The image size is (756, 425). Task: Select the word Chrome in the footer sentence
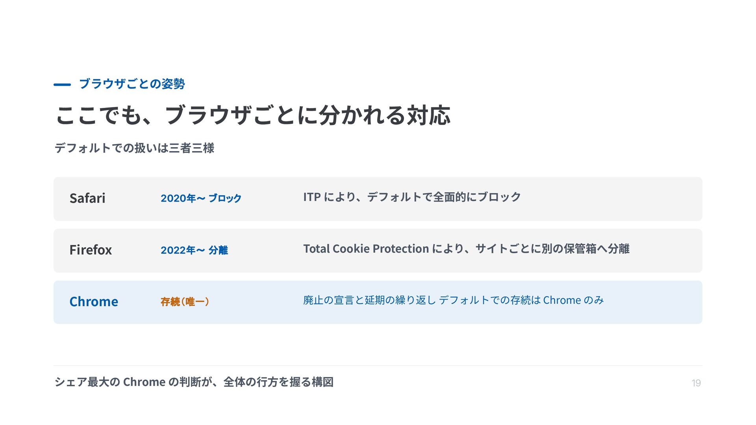tap(144, 382)
